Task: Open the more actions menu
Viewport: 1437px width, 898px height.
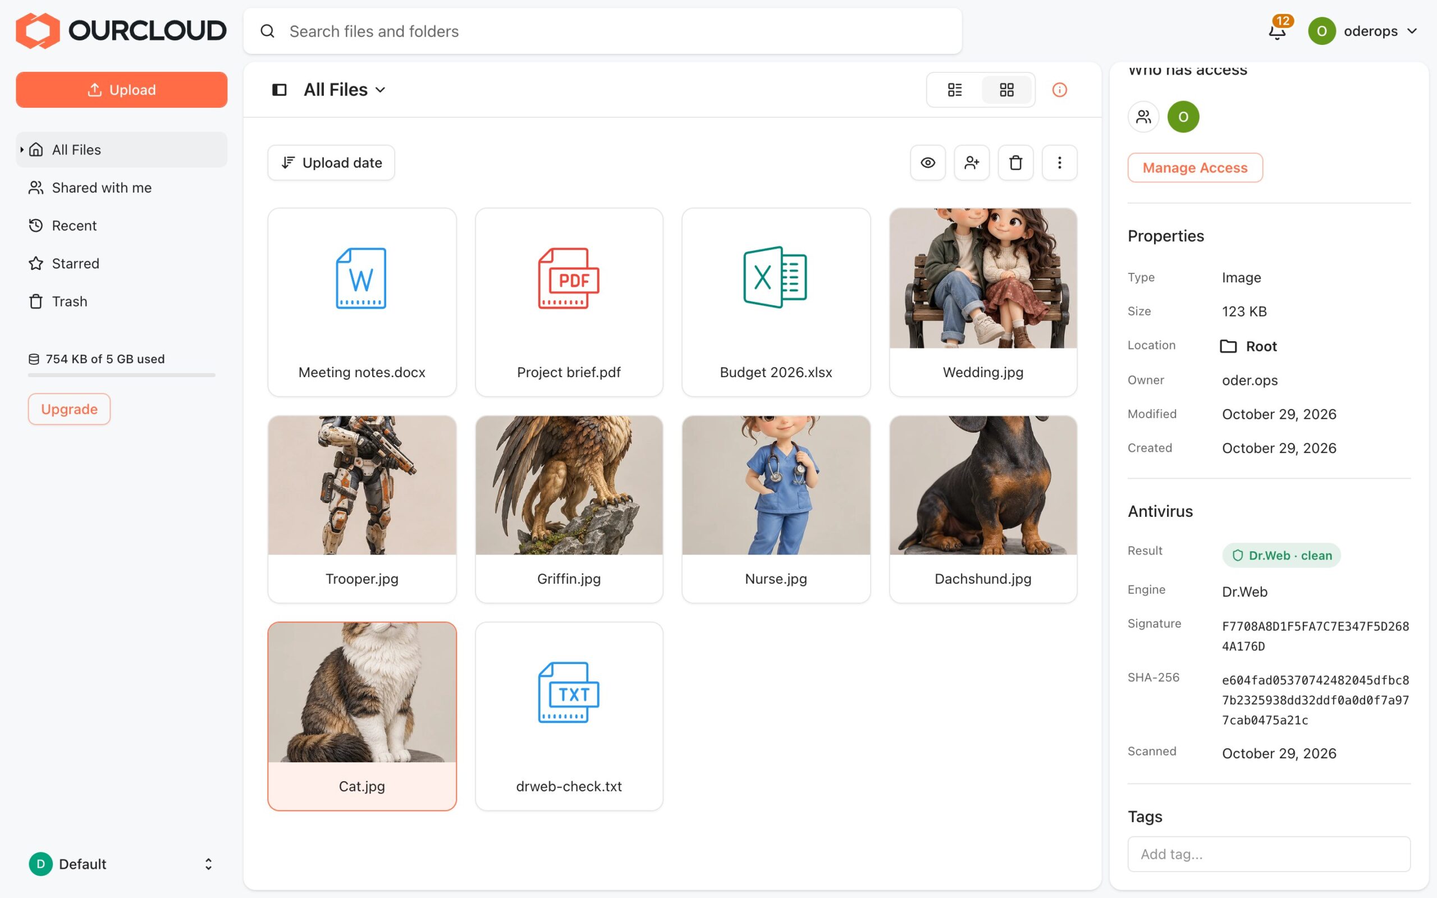Action: 1059,163
